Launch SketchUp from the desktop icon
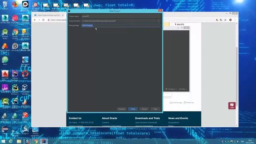Viewport: 256px width, 144px height. [25, 116]
